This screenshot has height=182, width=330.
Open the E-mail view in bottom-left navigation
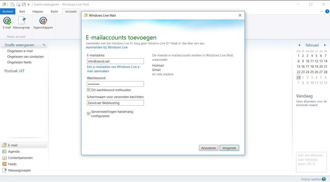click(24, 145)
